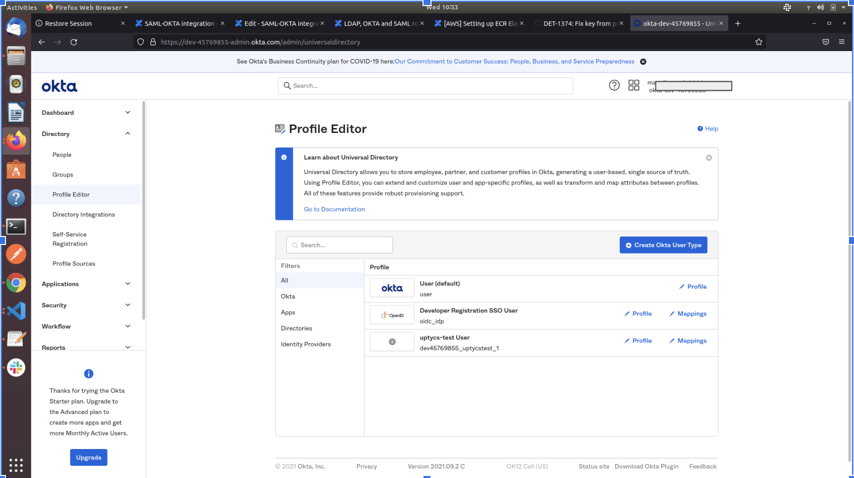The width and height of the screenshot is (854, 478).
Task: Bookmark this page with star icon
Action: pyautogui.click(x=758, y=42)
